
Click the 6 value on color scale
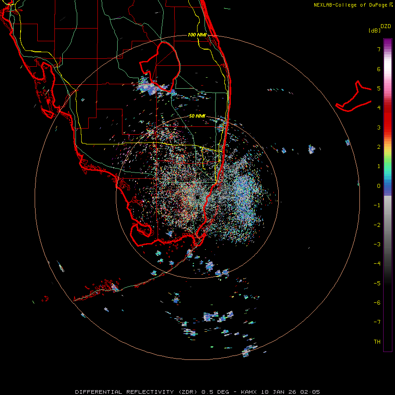point(379,69)
